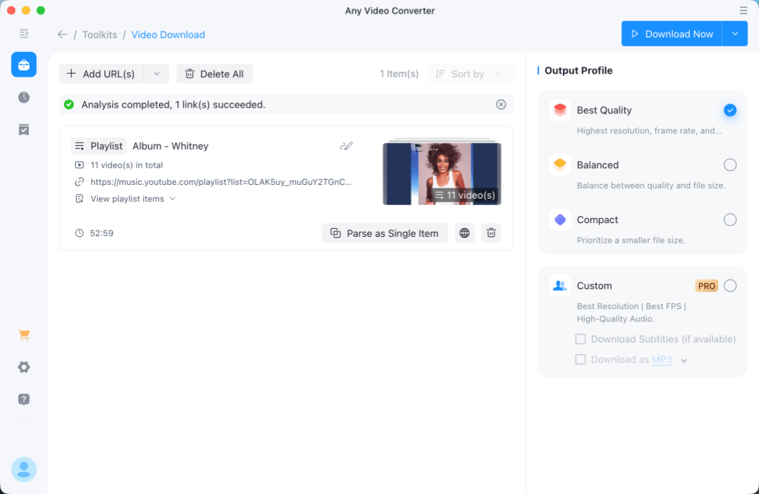Open the Download Now dropdown arrow
This screenshot has width=759, height=494.
click(x=735, y=34)
